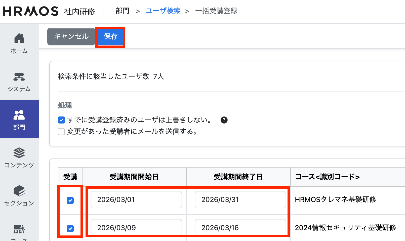Open the ホーム home icon
The image size is (405, 241).
[x=19, y=38]
